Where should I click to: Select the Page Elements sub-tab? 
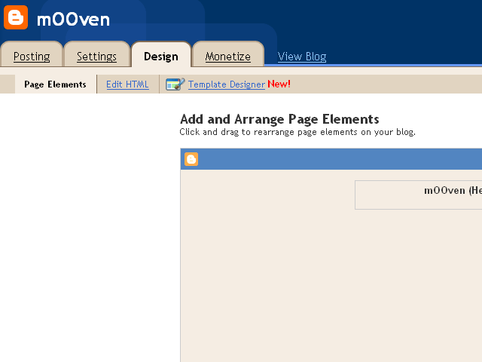pyautogui.click(x=55, y=84)
